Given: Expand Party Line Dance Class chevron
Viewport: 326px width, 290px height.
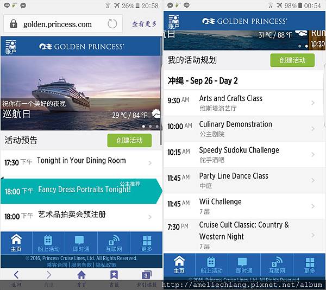Looking at the screenshot, I should click(x=313, y=180).
